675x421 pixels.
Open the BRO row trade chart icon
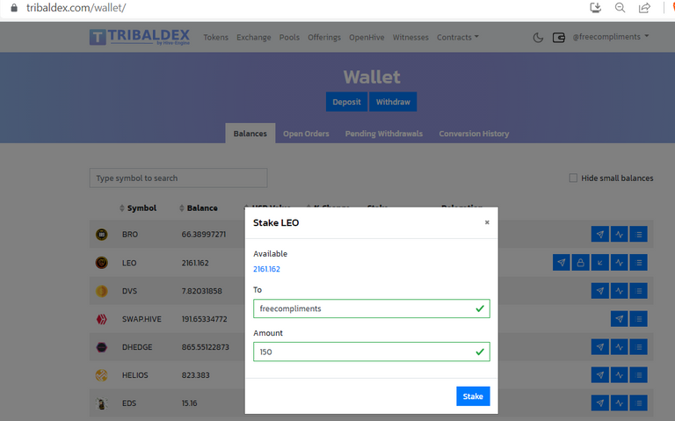coord(619,235)
